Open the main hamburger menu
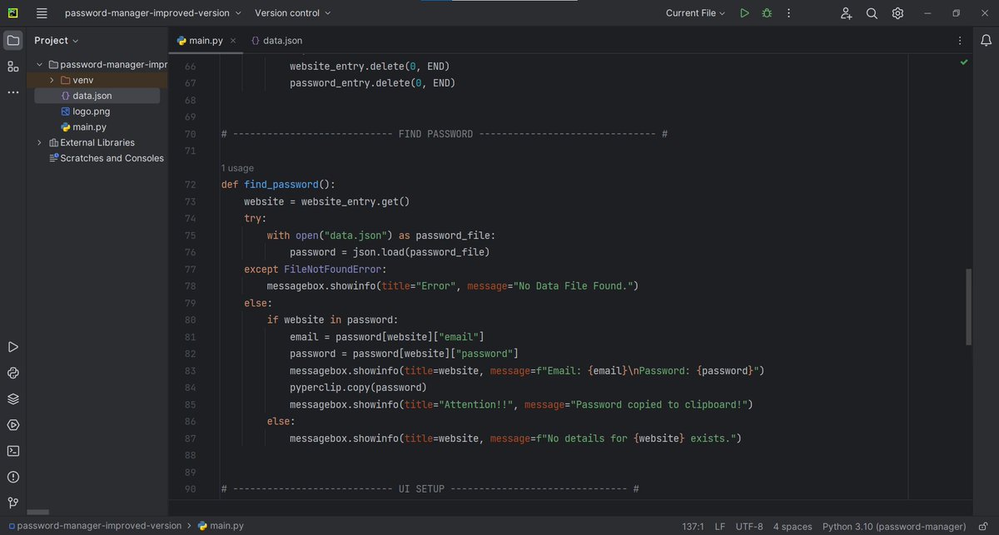The image size is (999, 535). point(42,12)
